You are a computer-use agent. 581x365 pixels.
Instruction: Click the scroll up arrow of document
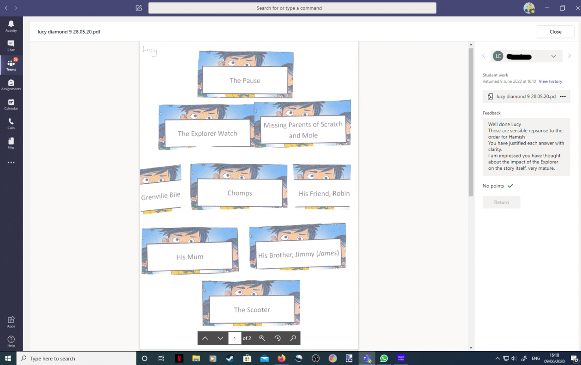coord(471,45)
